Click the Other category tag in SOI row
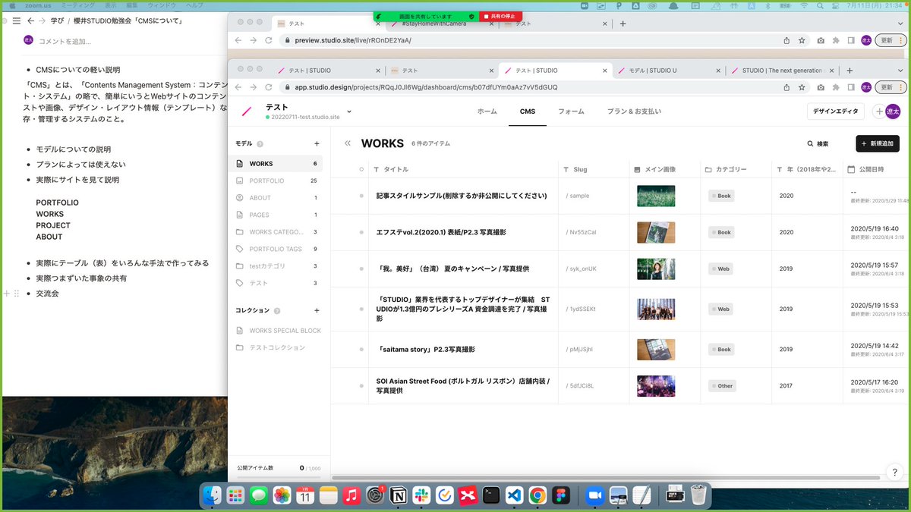The width and height of the screenshot is (911, 512). coord(722,386)
